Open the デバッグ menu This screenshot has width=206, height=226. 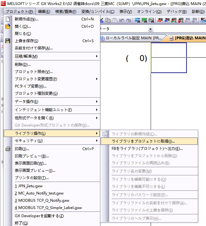pos(176,12)
